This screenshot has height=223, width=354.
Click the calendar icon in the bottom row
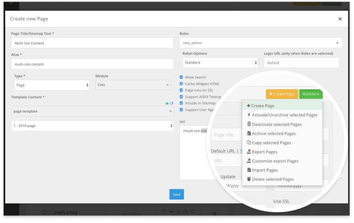click(x=214, y=213)
